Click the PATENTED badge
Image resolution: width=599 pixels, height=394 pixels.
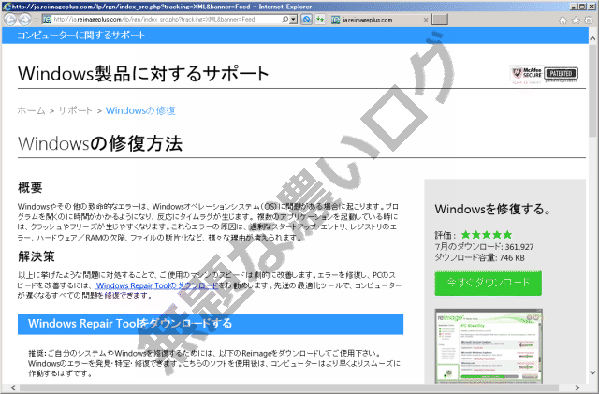coord(562,74)
